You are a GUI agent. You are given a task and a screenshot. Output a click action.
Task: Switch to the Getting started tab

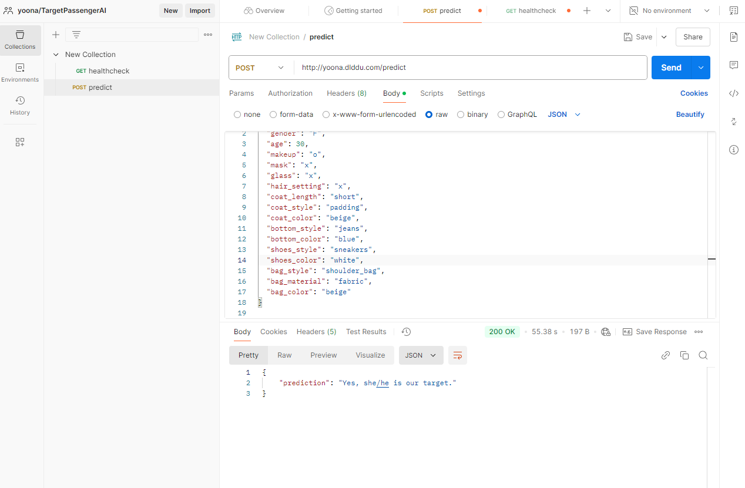click(x=353, y=11)
